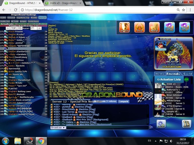Open File Explorer from the taskbar
Viewport: 194px width, 145px height.
coord(18,141)
